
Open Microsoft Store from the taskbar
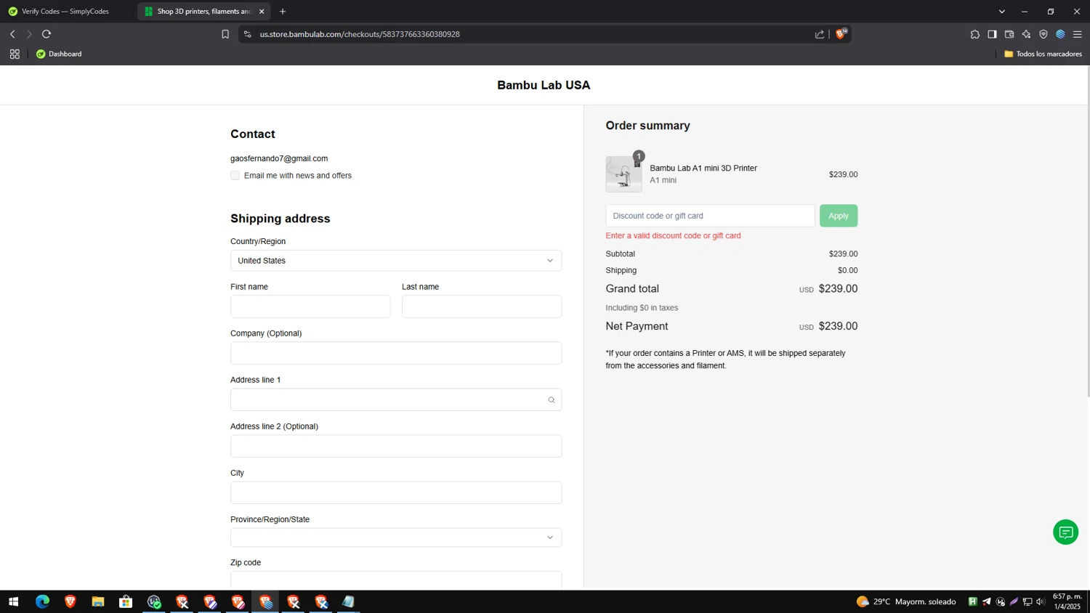[x=126, y=601]
